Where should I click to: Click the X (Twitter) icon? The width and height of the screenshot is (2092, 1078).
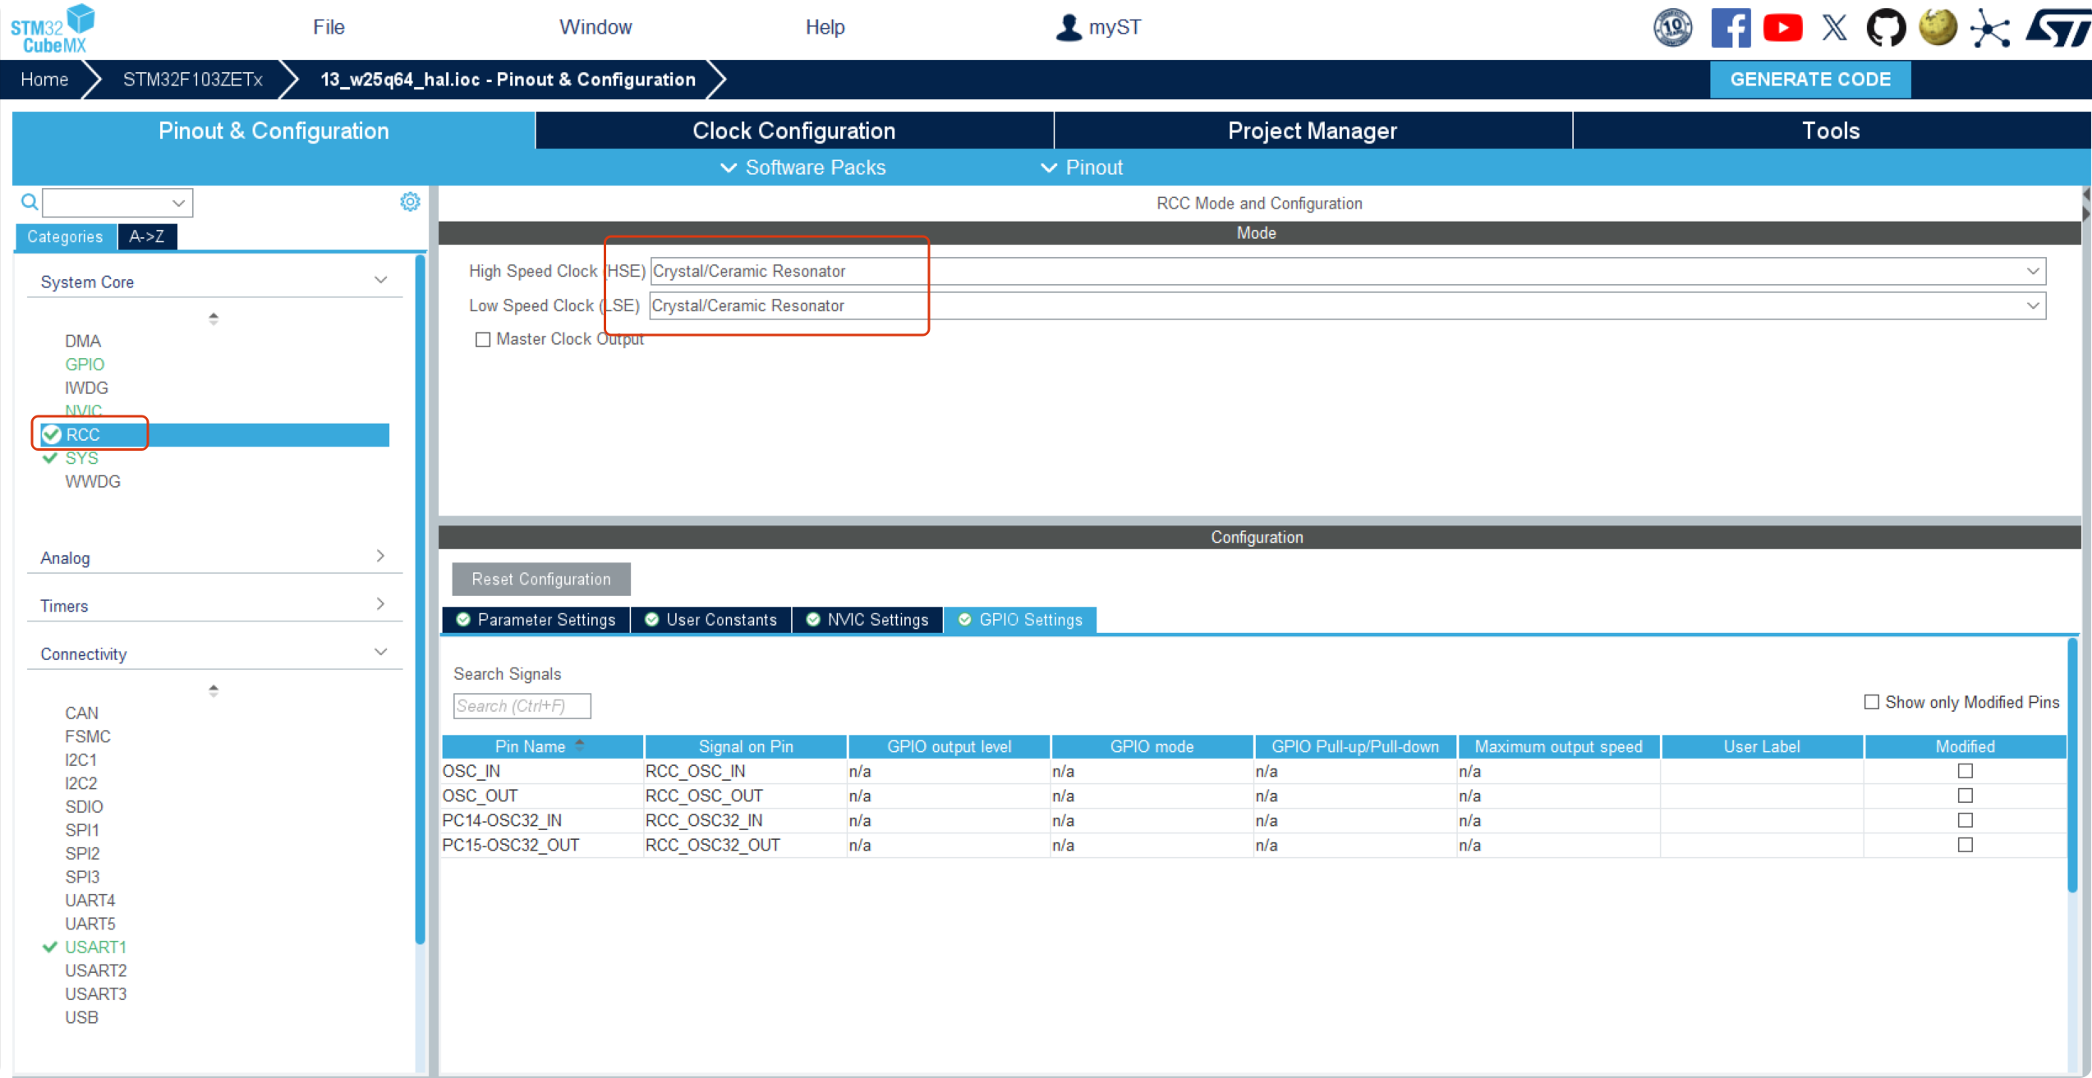1834,28
